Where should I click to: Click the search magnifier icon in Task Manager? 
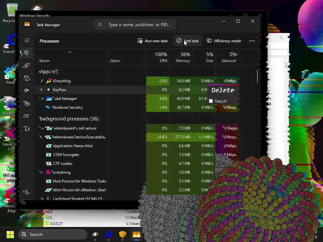(100, 25)
